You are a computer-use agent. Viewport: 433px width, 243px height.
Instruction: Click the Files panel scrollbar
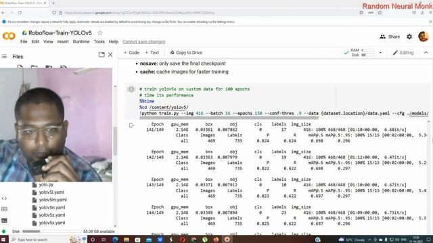115,140
